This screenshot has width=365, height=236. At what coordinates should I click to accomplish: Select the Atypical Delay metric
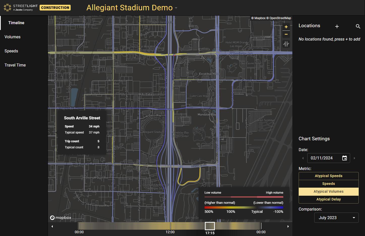(x=328, y=199)
